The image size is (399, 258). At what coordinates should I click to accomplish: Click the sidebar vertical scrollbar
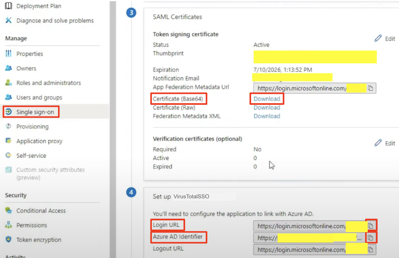(x=113, y=129)
